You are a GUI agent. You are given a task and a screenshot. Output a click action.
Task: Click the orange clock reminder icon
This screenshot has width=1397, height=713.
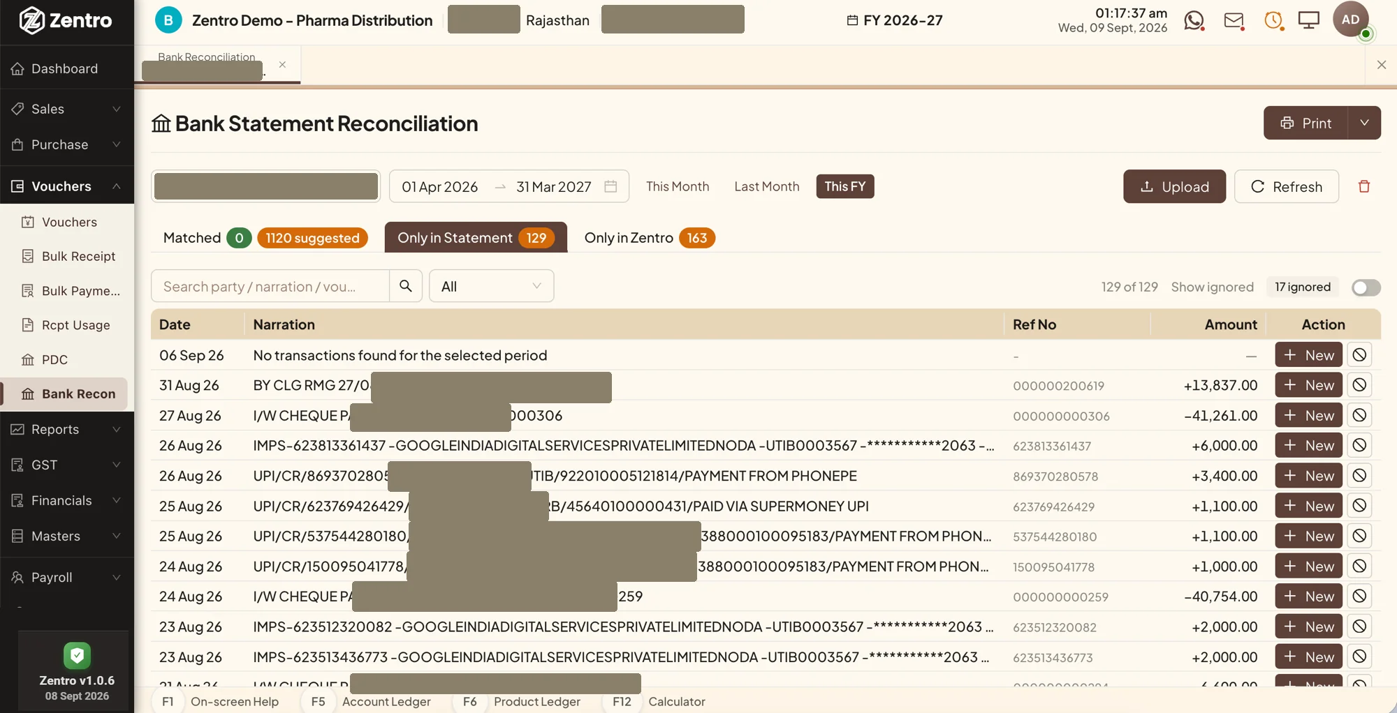[x=1273, y=21]
